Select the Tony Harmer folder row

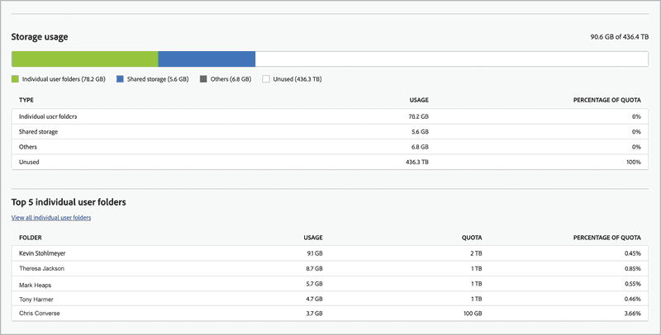click(x=330, y=299)
